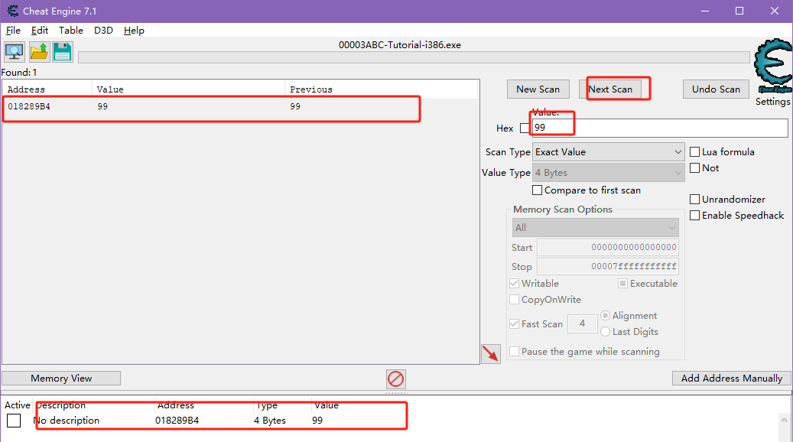Click the Undo Scan button
The width and height of the screenshot is (793, 442).
716,89
